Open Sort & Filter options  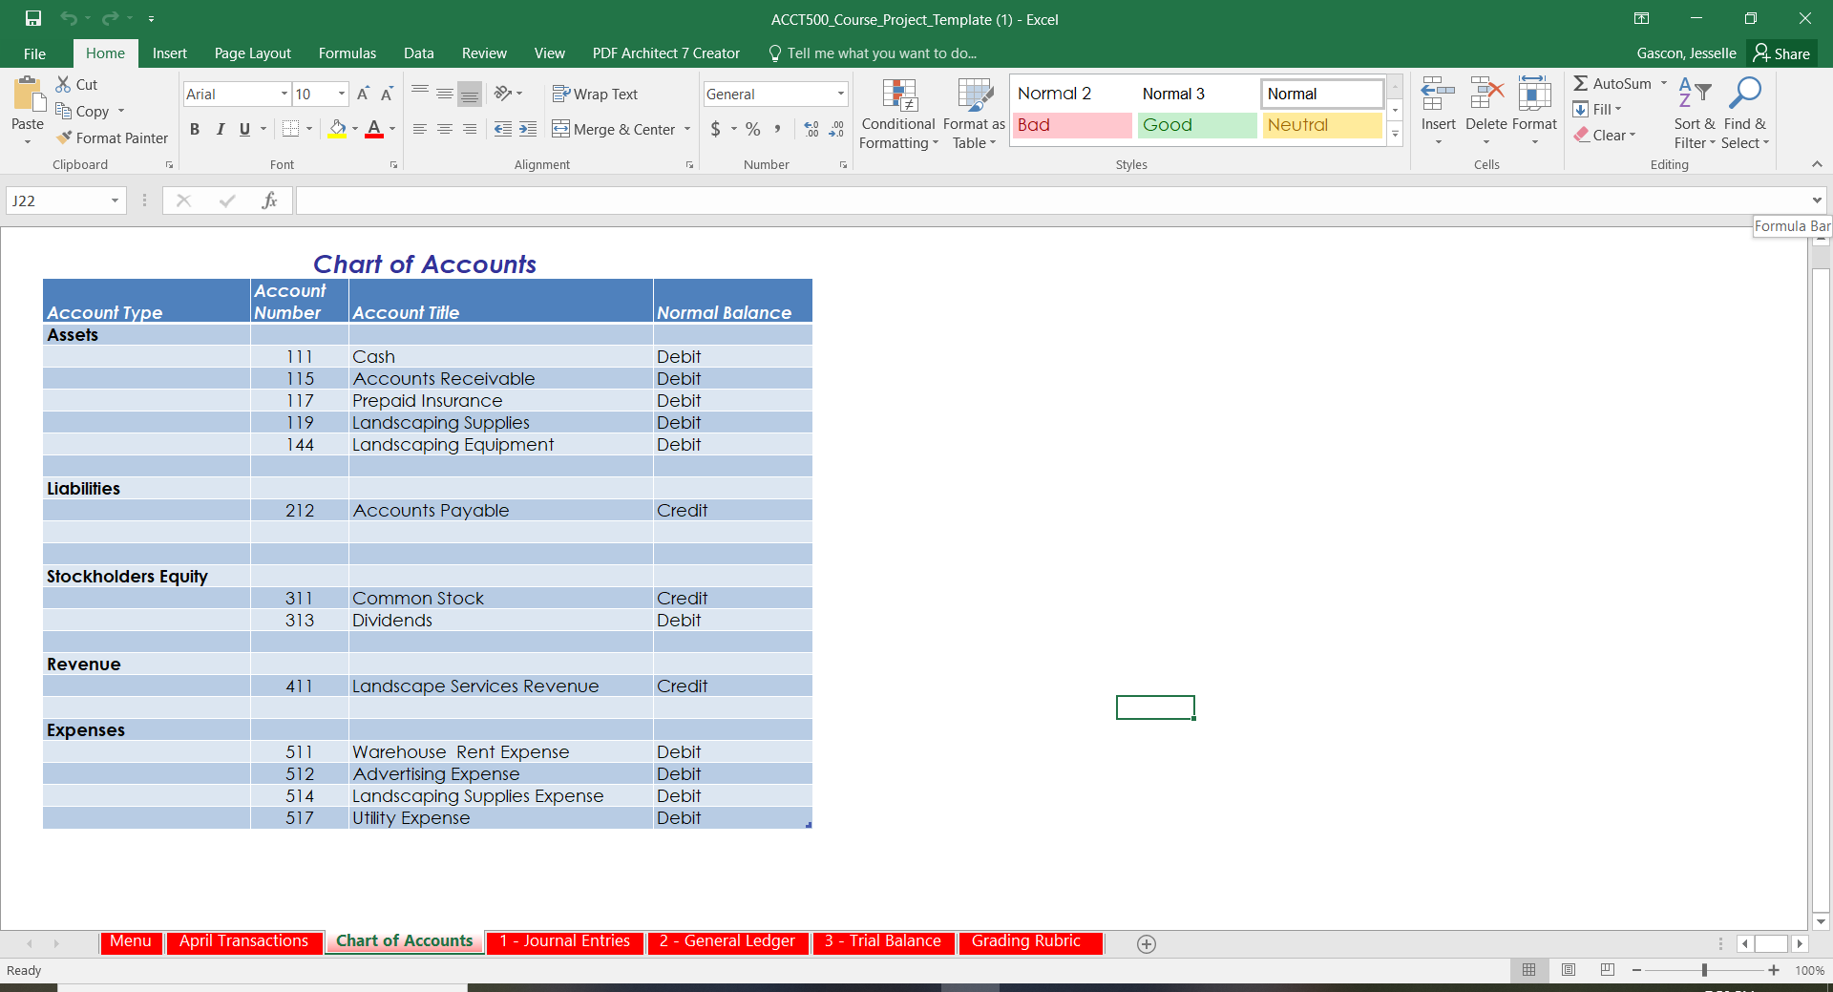(x=1694, y=113)
